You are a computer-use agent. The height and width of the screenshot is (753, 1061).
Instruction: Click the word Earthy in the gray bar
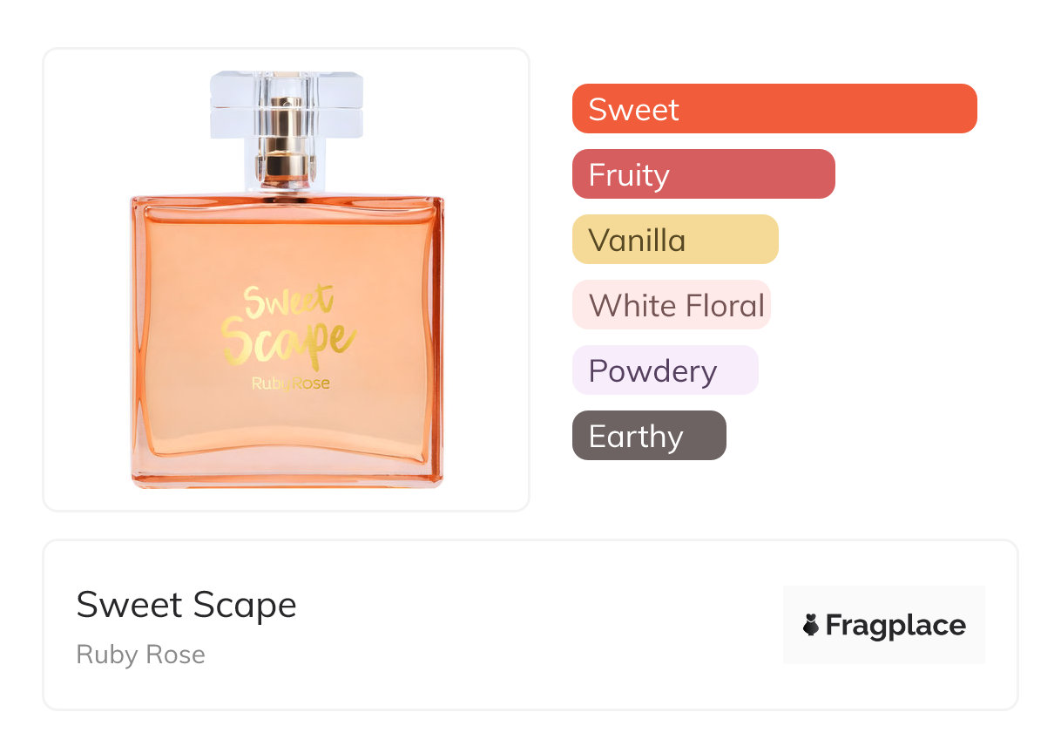tap(636, 436)
